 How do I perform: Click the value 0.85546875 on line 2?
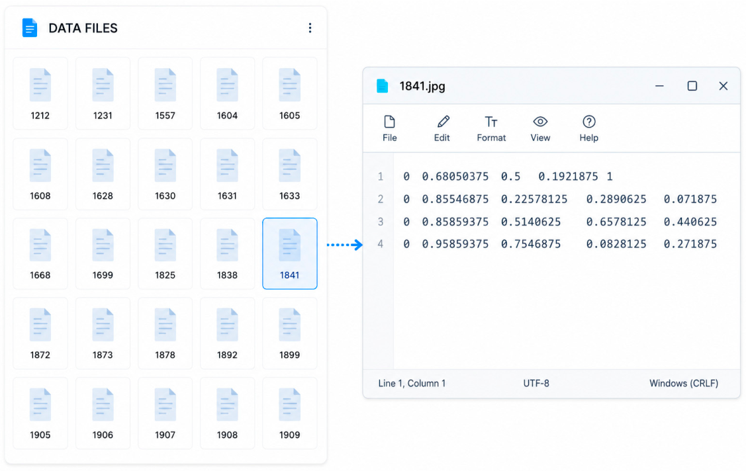pos(455,199)
